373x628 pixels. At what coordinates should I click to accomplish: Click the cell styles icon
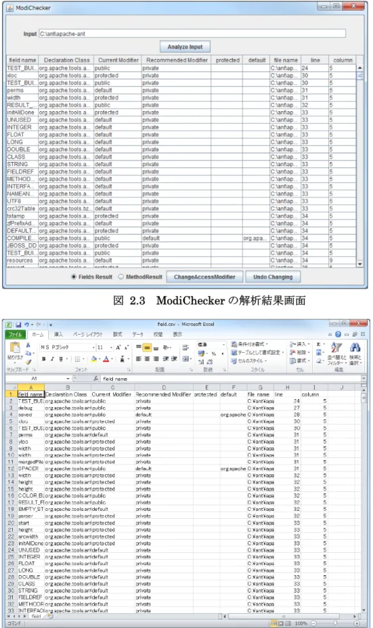[234, 361]
